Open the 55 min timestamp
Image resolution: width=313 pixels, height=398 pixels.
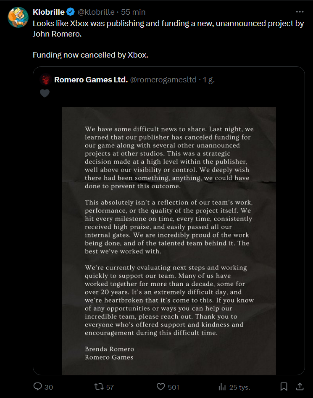133,12
